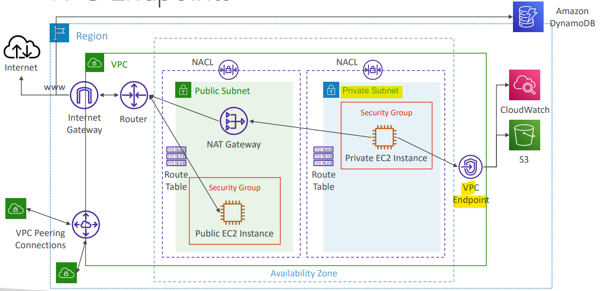The width and height of the screenshot is (603, 291).
Task: Click the VPC Endpoint shield icon
Action: [470, 167]
